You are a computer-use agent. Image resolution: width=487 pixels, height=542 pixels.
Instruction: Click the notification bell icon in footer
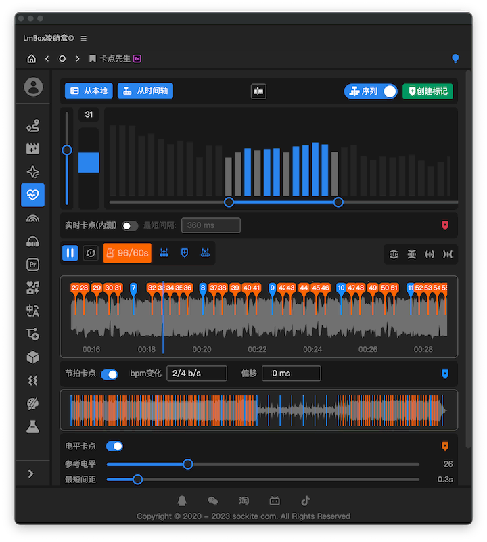[x=182, y=501]
